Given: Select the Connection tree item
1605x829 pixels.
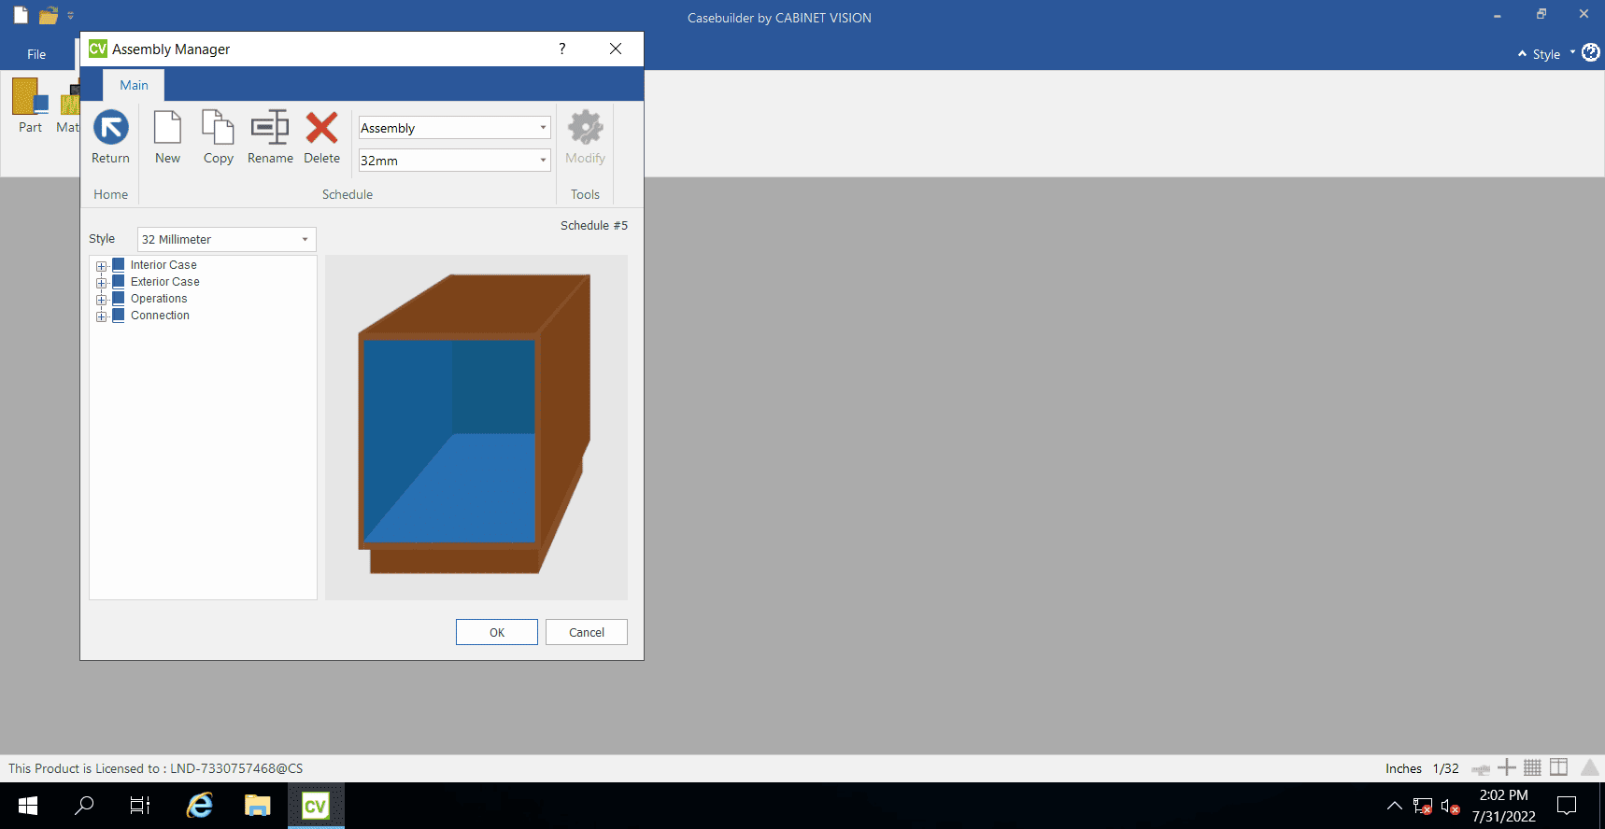Looking at the screenshot, I should pos(160,316).
